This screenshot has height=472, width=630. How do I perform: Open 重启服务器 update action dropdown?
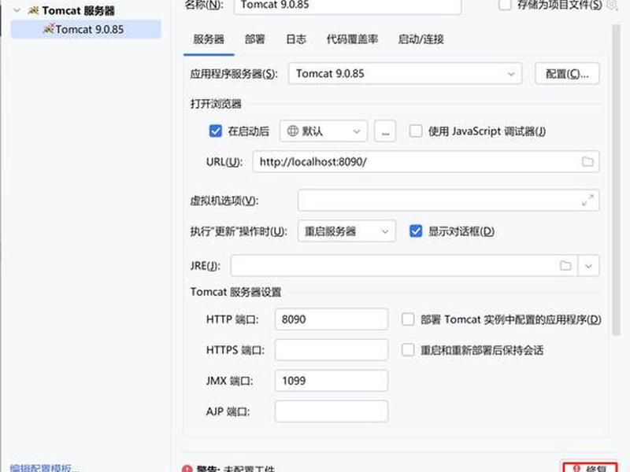346,231
